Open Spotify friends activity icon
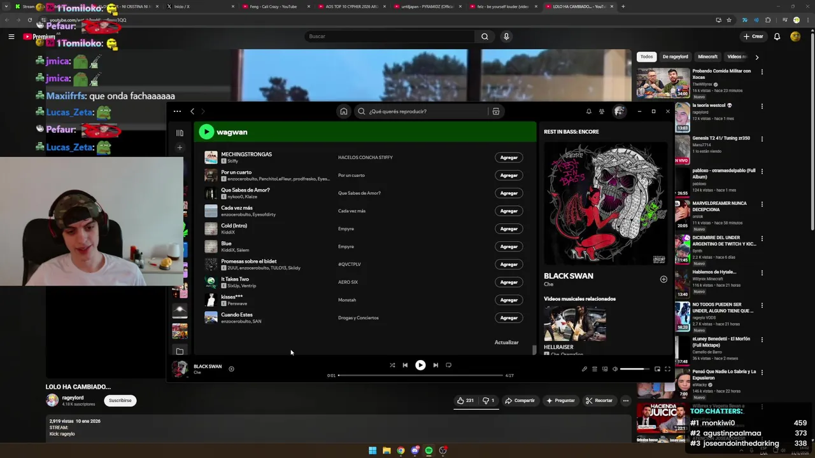815x458 pixels. click(x=602, y=111)
